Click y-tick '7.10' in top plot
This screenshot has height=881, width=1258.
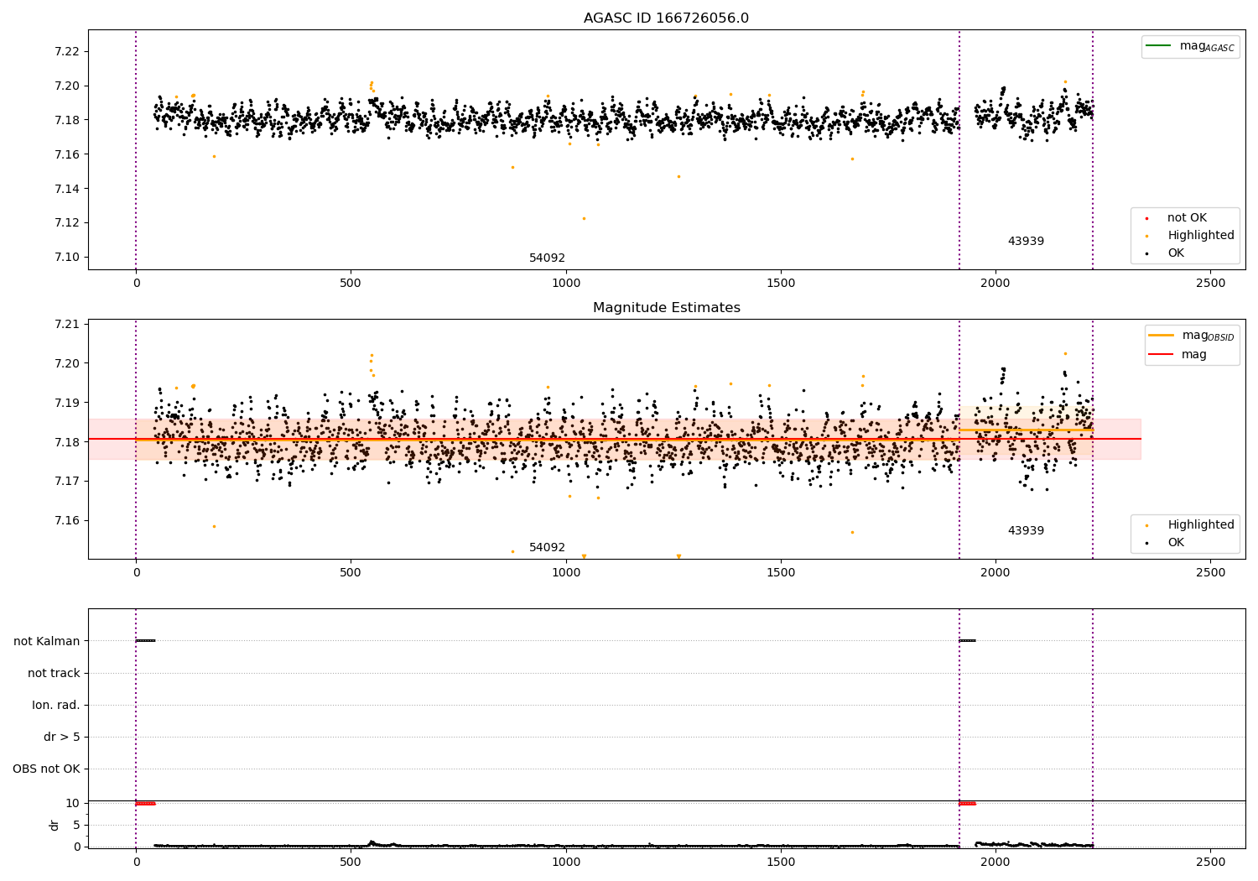pos(65,258)
